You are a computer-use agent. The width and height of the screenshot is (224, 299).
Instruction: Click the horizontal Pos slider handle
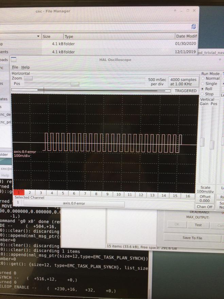(75, 84)
